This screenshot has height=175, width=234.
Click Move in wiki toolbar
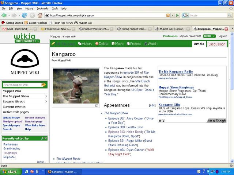[x=118, y=44]
